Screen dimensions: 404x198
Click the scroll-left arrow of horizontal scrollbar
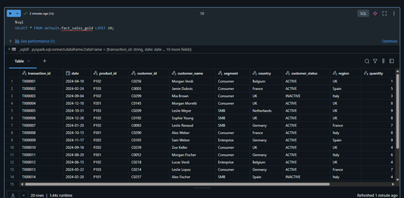pyautogui.click(x=22, y=184)
